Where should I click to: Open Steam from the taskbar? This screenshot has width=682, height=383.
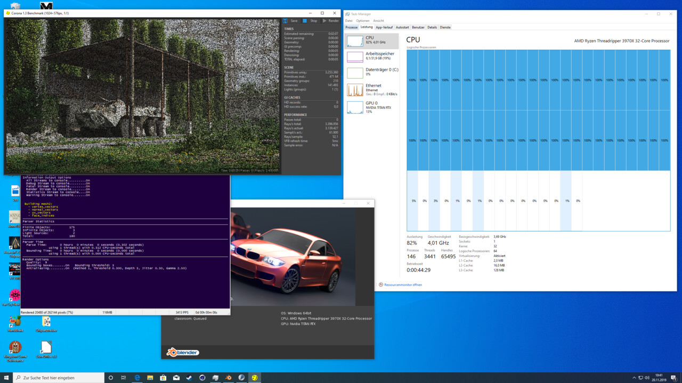click(189, 378)
